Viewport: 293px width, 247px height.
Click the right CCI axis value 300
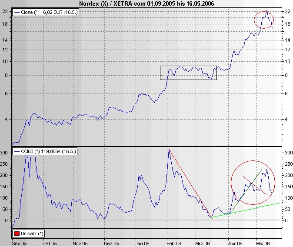click(x=289, y=153)
